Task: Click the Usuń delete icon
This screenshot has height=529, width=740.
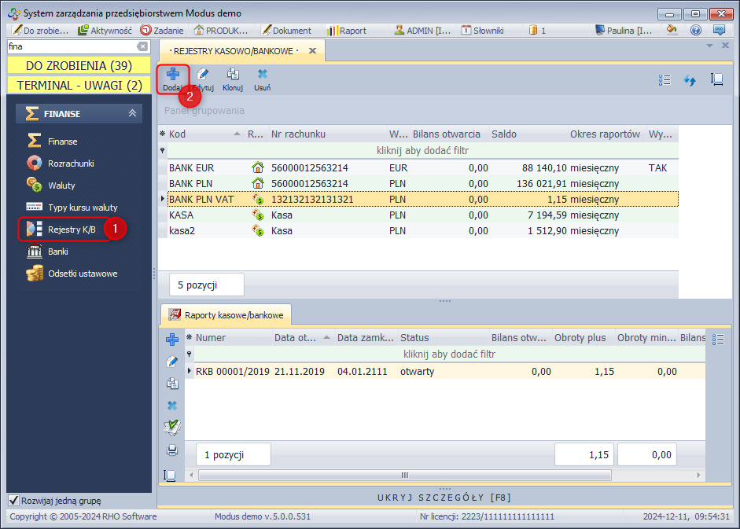Action: 262,75
